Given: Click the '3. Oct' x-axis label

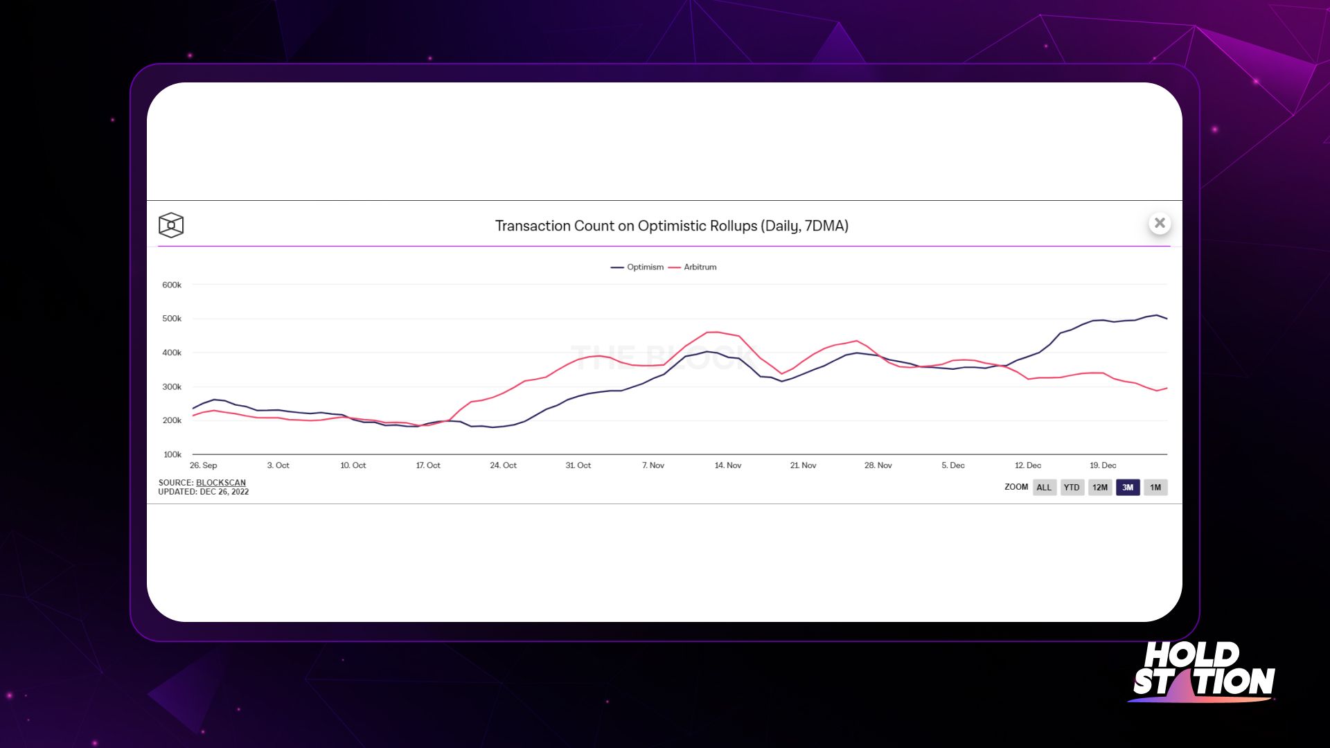Looking at the screenshot, I should click(x=278, y=465).
